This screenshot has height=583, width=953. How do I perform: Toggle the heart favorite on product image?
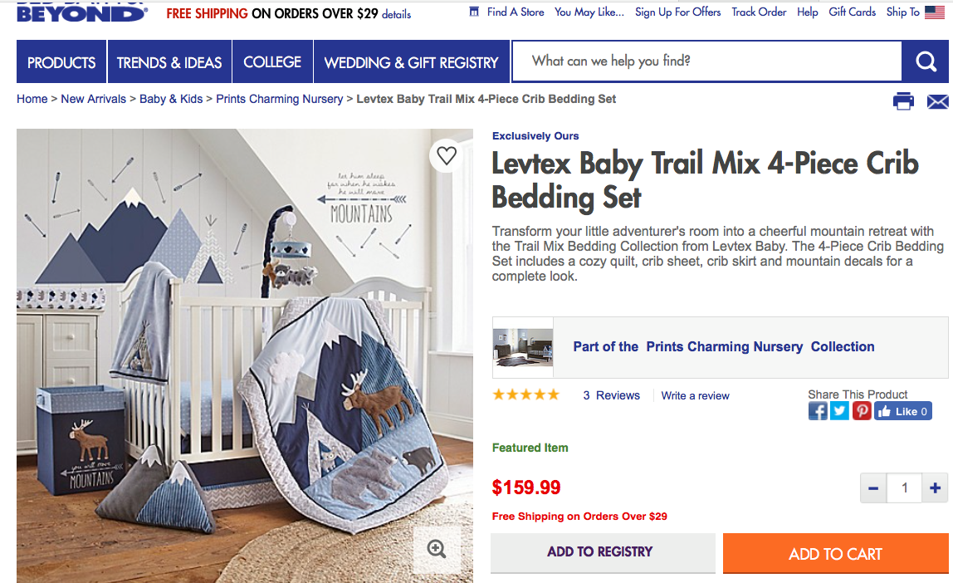pyautogui.click(x=447, y=155)
